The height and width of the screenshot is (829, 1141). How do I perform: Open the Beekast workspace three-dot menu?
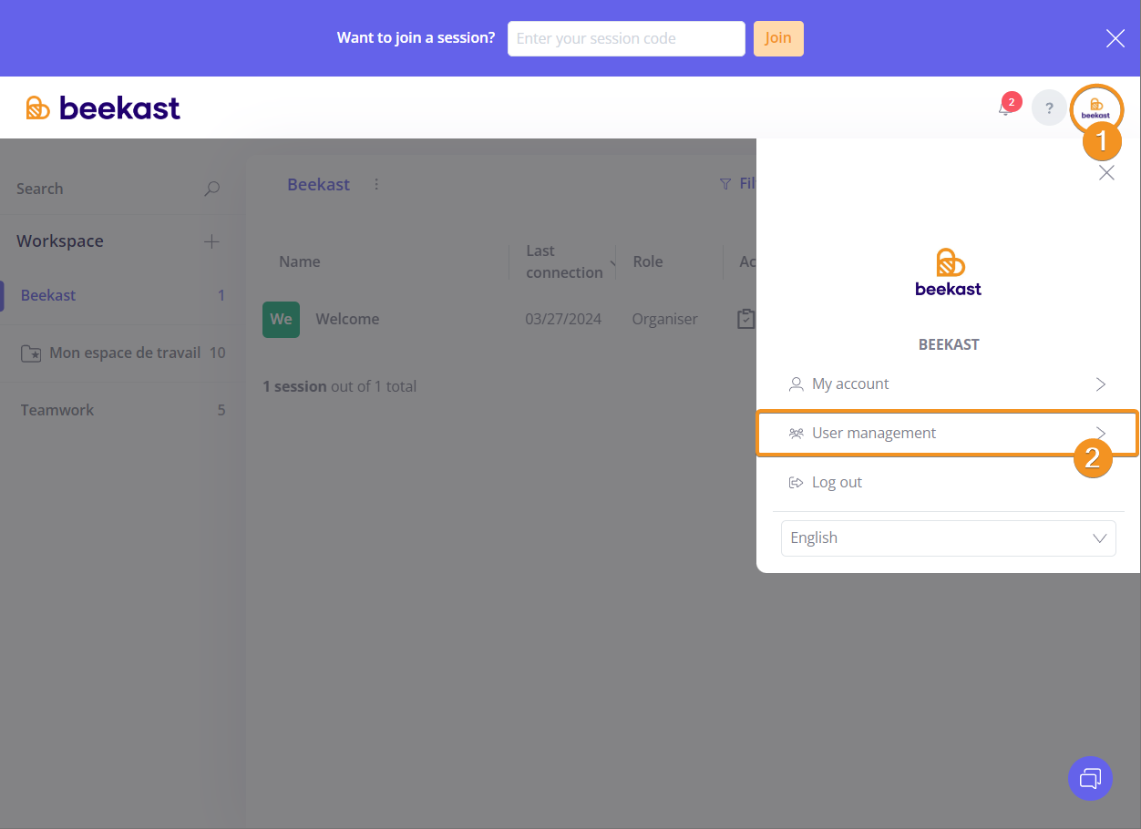[x=376, y=184]
